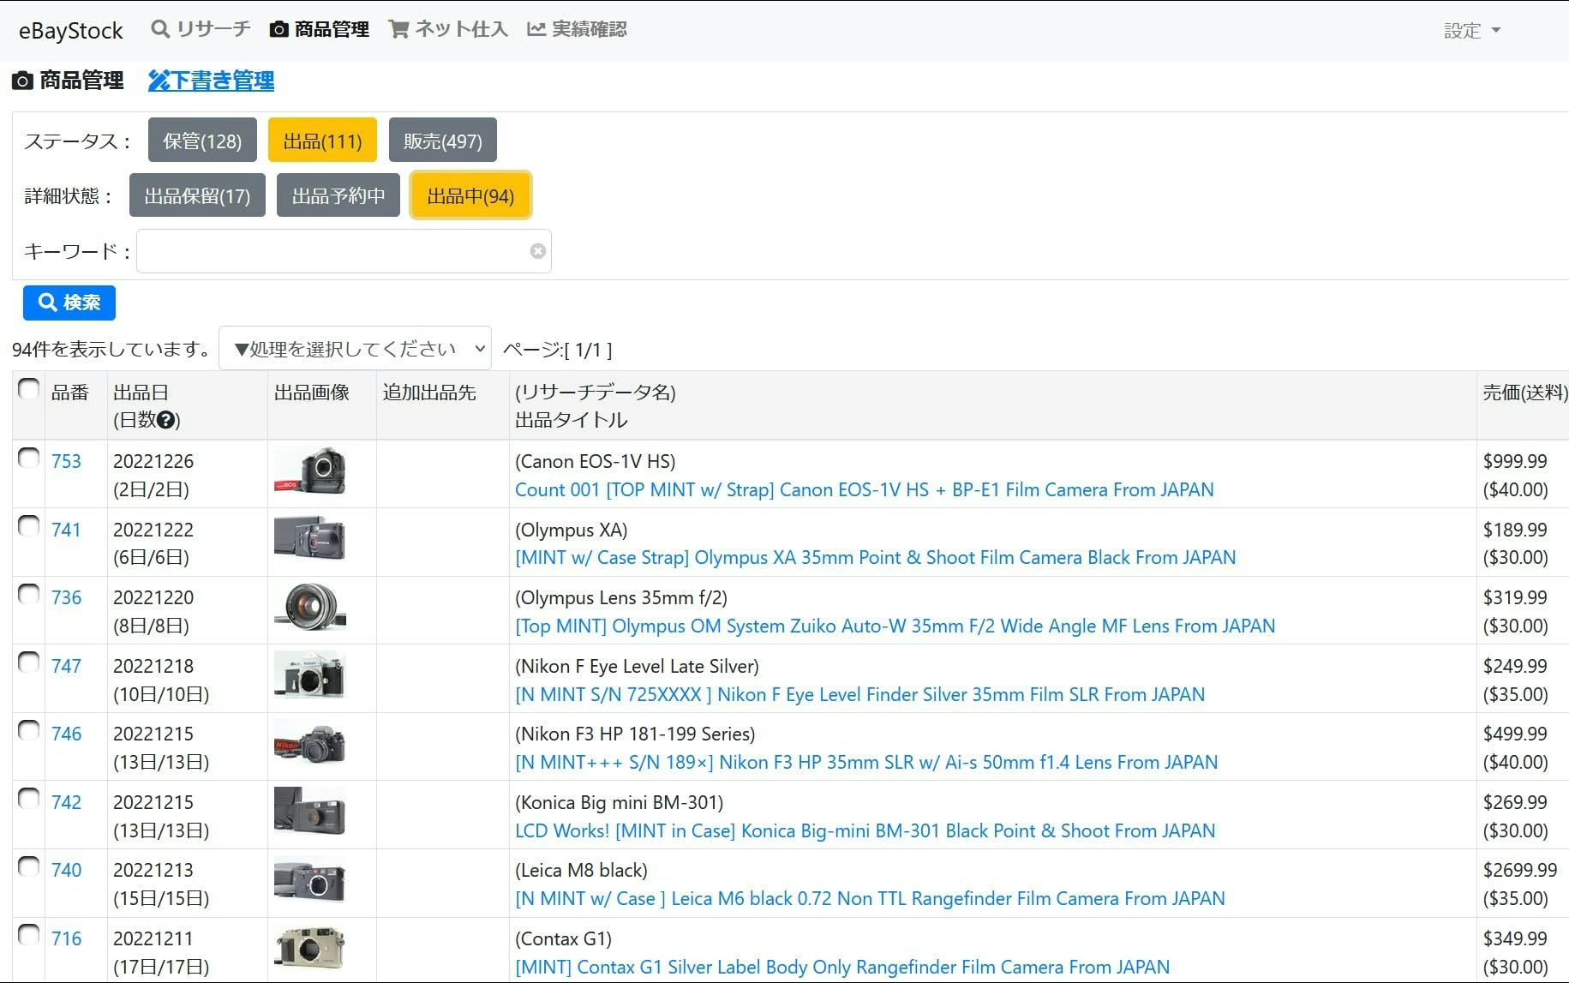Check the row 746 checkbox
This screenshot has width=1569, height=983.
point(28,730)
